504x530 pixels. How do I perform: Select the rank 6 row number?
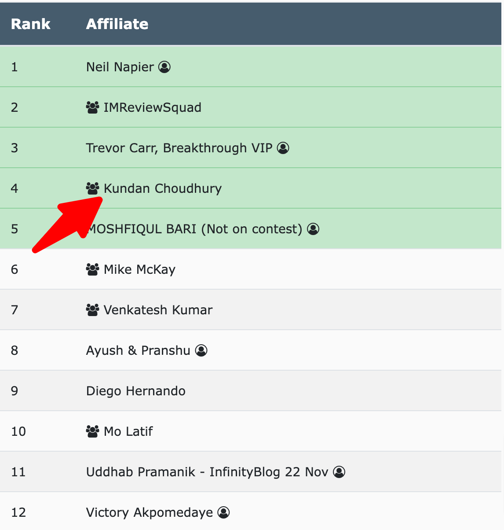[15, 269]
